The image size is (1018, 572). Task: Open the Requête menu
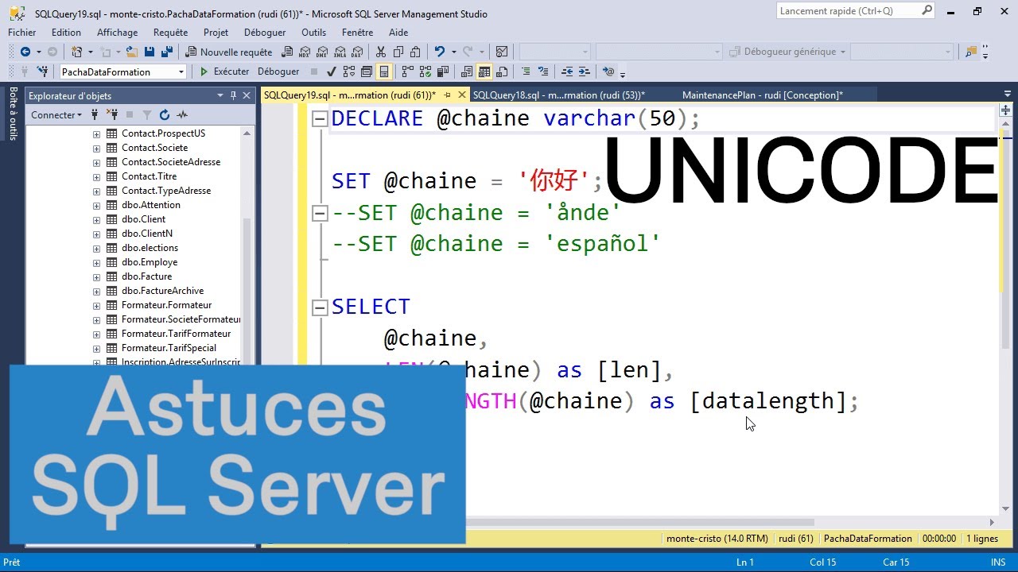pyautogui.click(x=171, y=33)
